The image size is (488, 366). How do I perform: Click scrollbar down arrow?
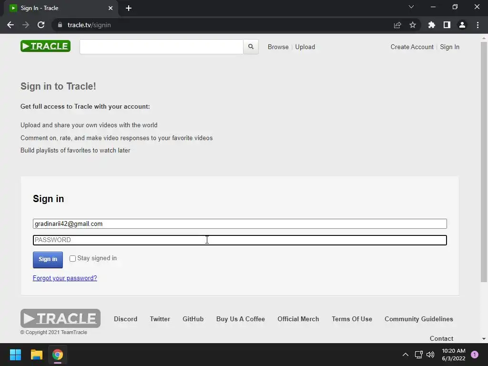coord(484,339)
